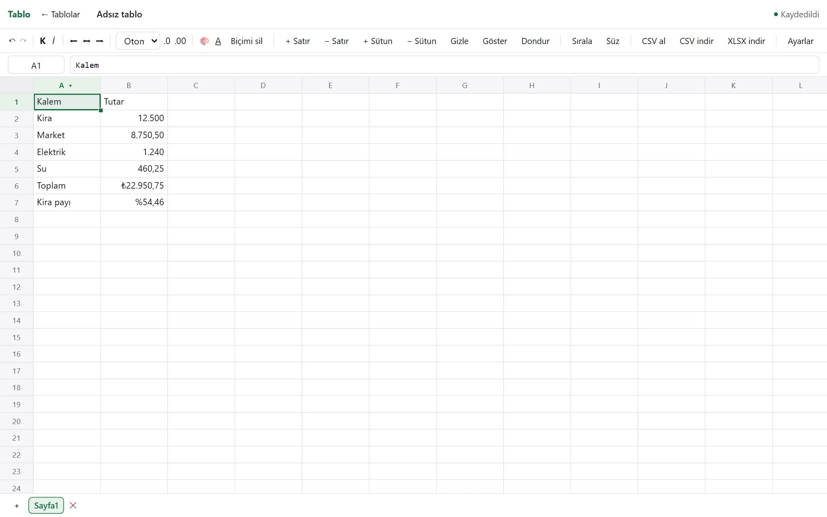
Task: Align cell text center
Action: tap(86, 41)
